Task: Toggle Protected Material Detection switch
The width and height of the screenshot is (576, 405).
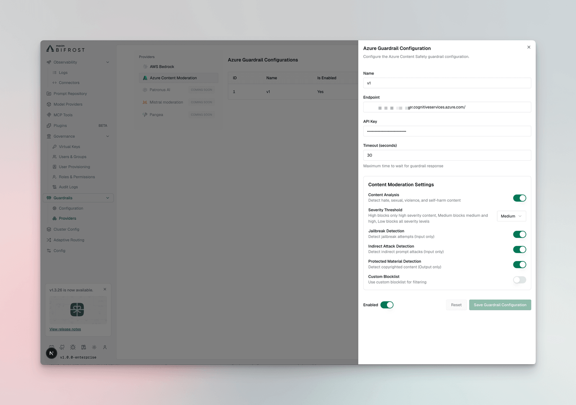Action: click(x=519, y=265)
